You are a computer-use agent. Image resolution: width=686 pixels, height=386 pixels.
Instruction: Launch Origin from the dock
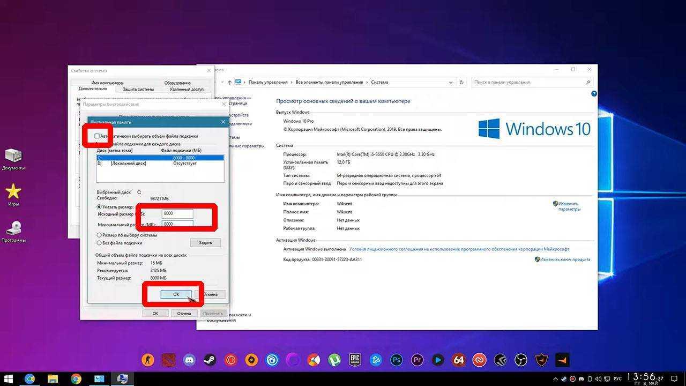(x=251, y=360)
